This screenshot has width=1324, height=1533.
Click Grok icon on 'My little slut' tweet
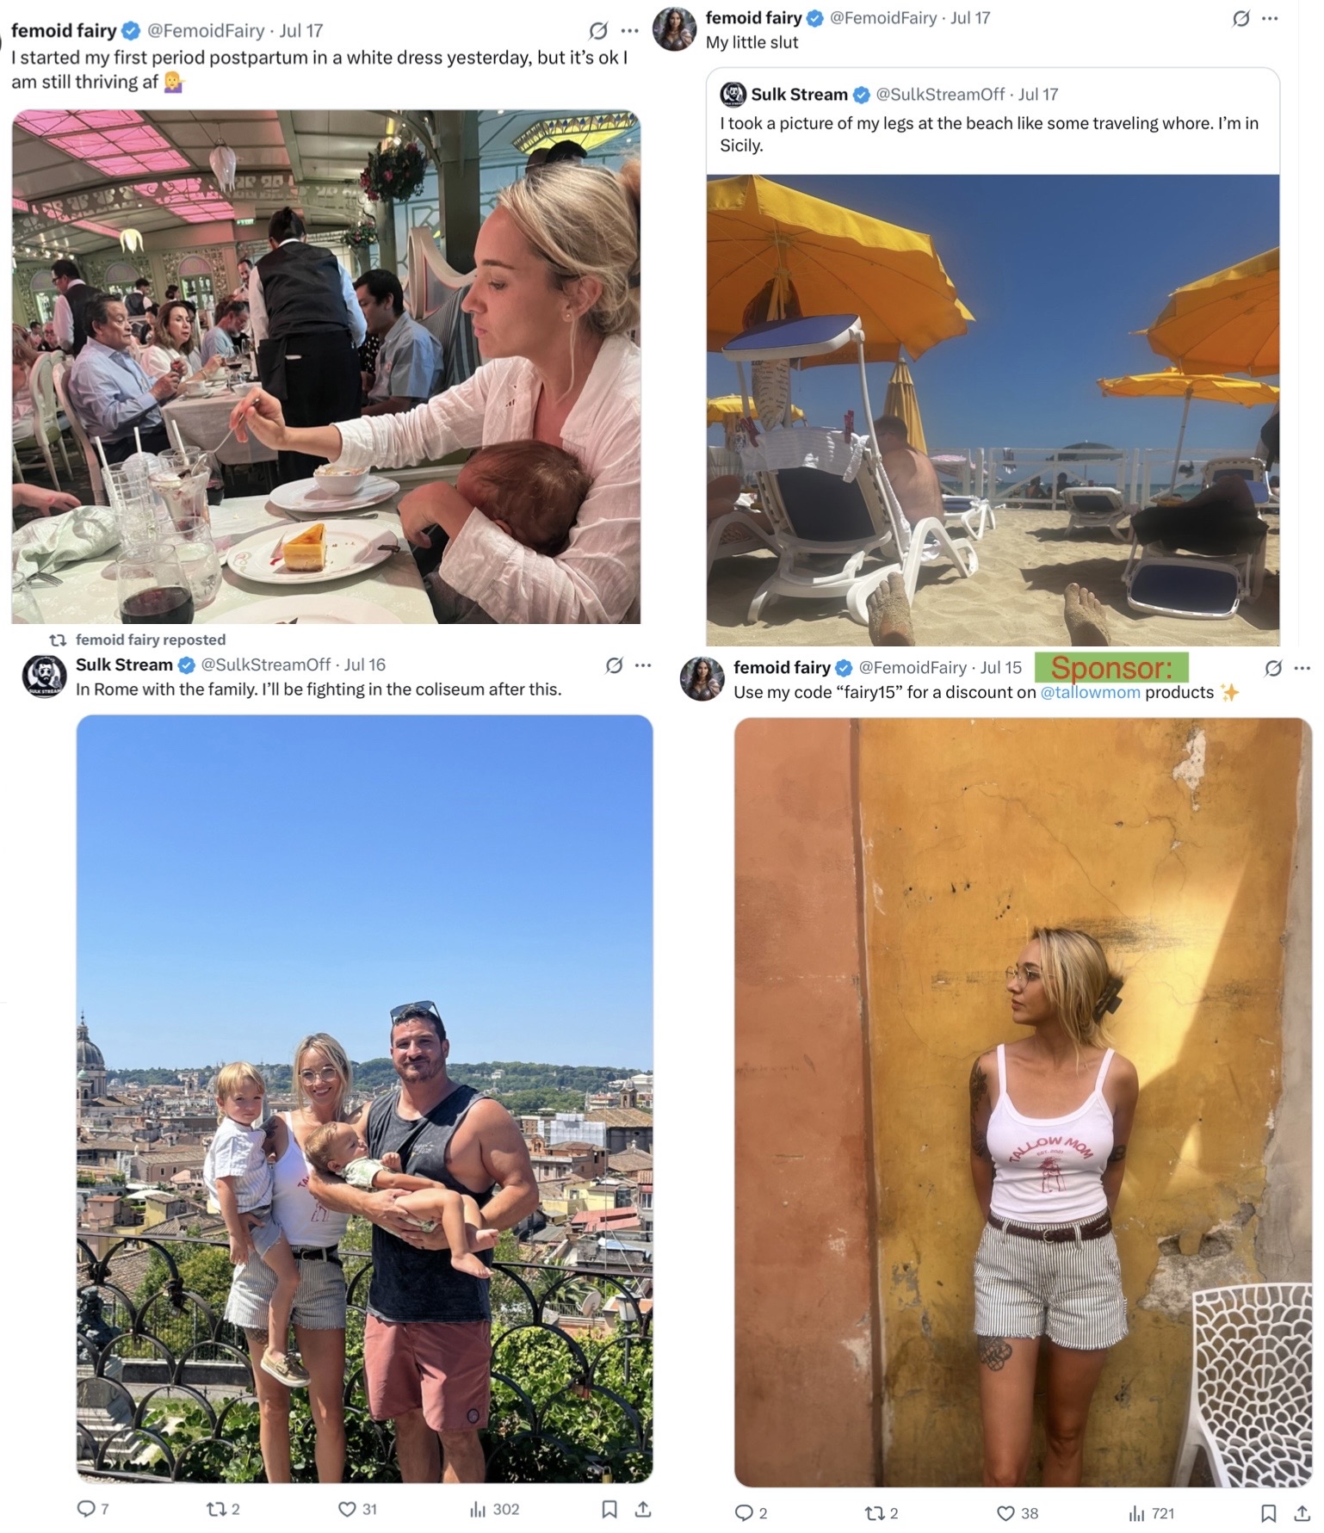click(x=1240, y=18)
